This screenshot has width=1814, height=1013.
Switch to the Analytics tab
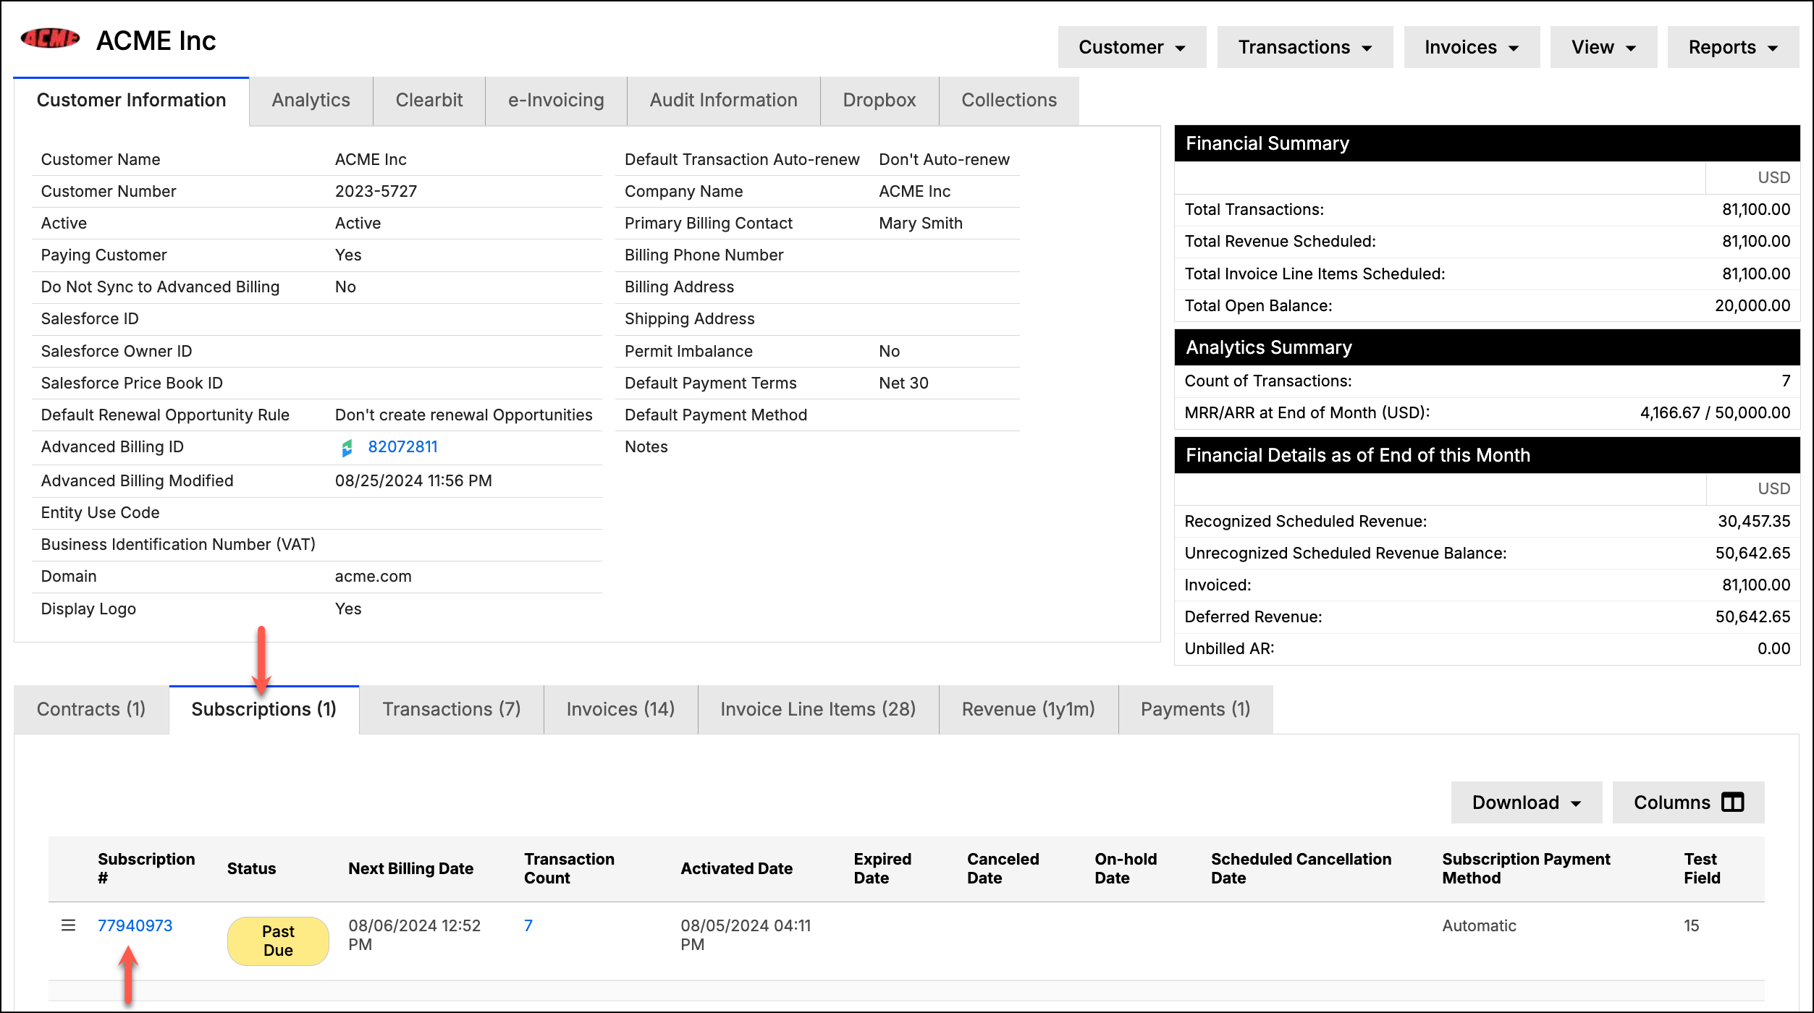click(311, 101)
